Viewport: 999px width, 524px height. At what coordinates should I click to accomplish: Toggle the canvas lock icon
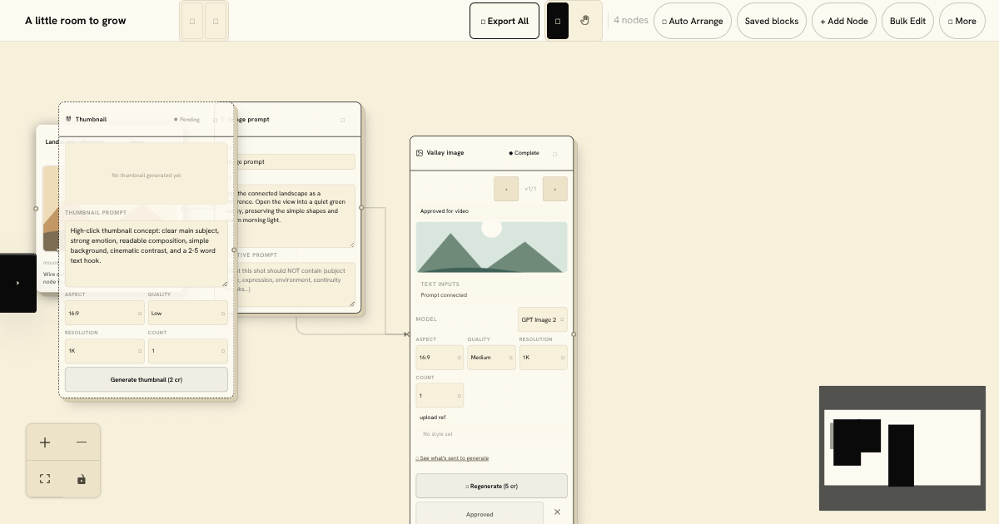pyautogui.click(x=82, y=479)
